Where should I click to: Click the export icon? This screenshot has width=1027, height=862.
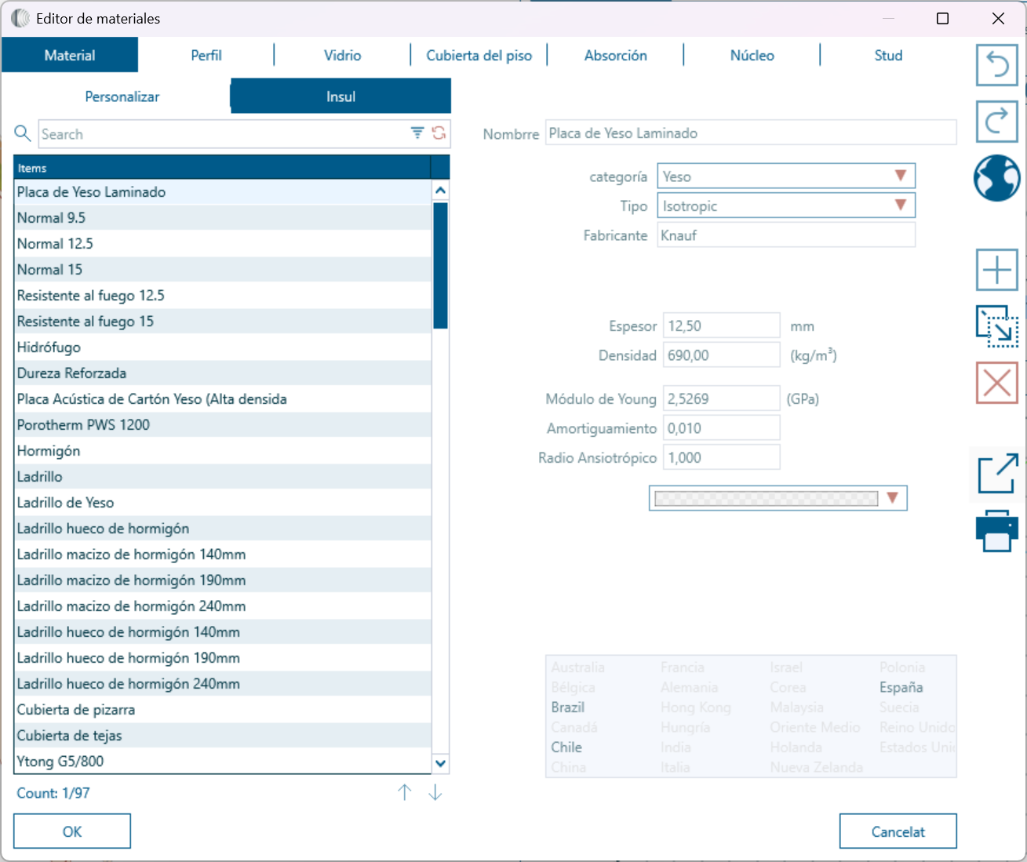(996, 474)
